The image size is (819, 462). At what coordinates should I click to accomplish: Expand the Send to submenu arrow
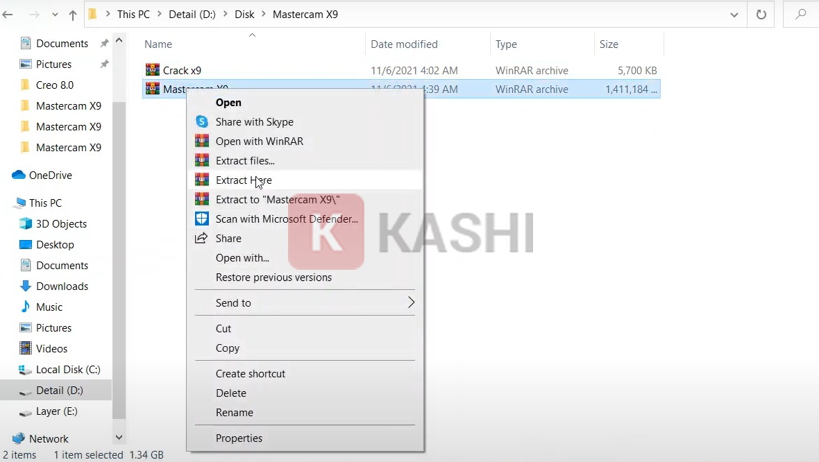(411, 302)
